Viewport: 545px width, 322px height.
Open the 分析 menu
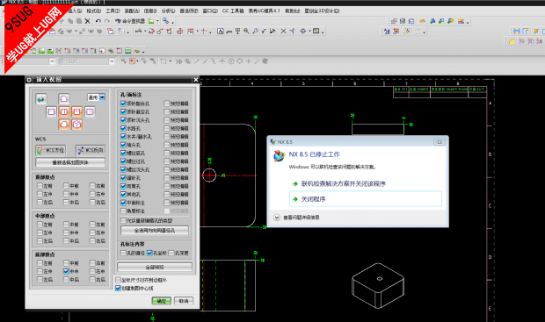(x=169, y=11)
